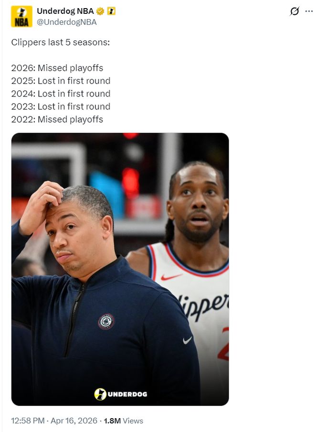Open the @UnderdogNBA handle link
Image resolution: width=315 pixels, height=432 pixels.
tap(67, 22)
